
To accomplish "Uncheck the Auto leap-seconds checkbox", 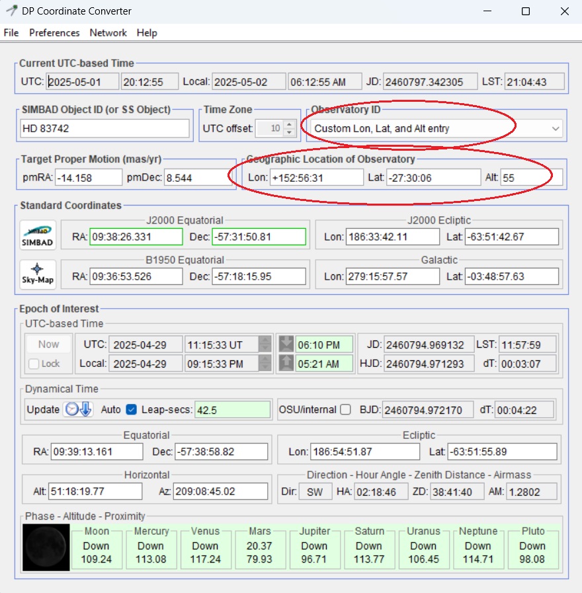I will pyautogui.click(x=132, y=410).
